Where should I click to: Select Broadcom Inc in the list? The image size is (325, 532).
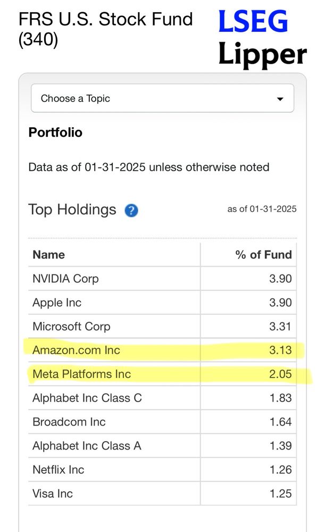(69, 422)
